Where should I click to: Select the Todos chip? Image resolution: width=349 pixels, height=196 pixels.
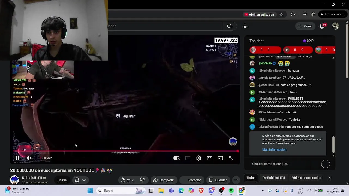[x=251, y=178]
